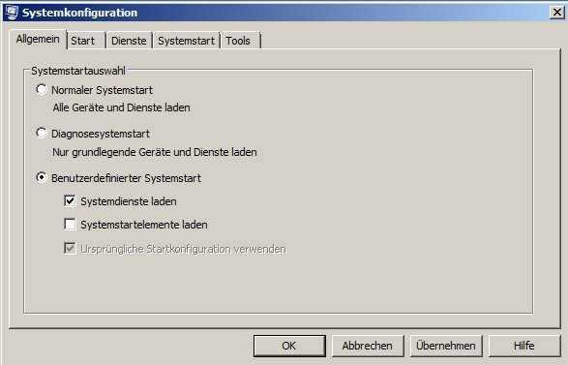Click the Systemkonfiguration title bar text

pos(79,13)
